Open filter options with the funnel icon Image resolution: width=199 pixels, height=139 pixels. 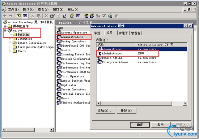click(104, 16)
